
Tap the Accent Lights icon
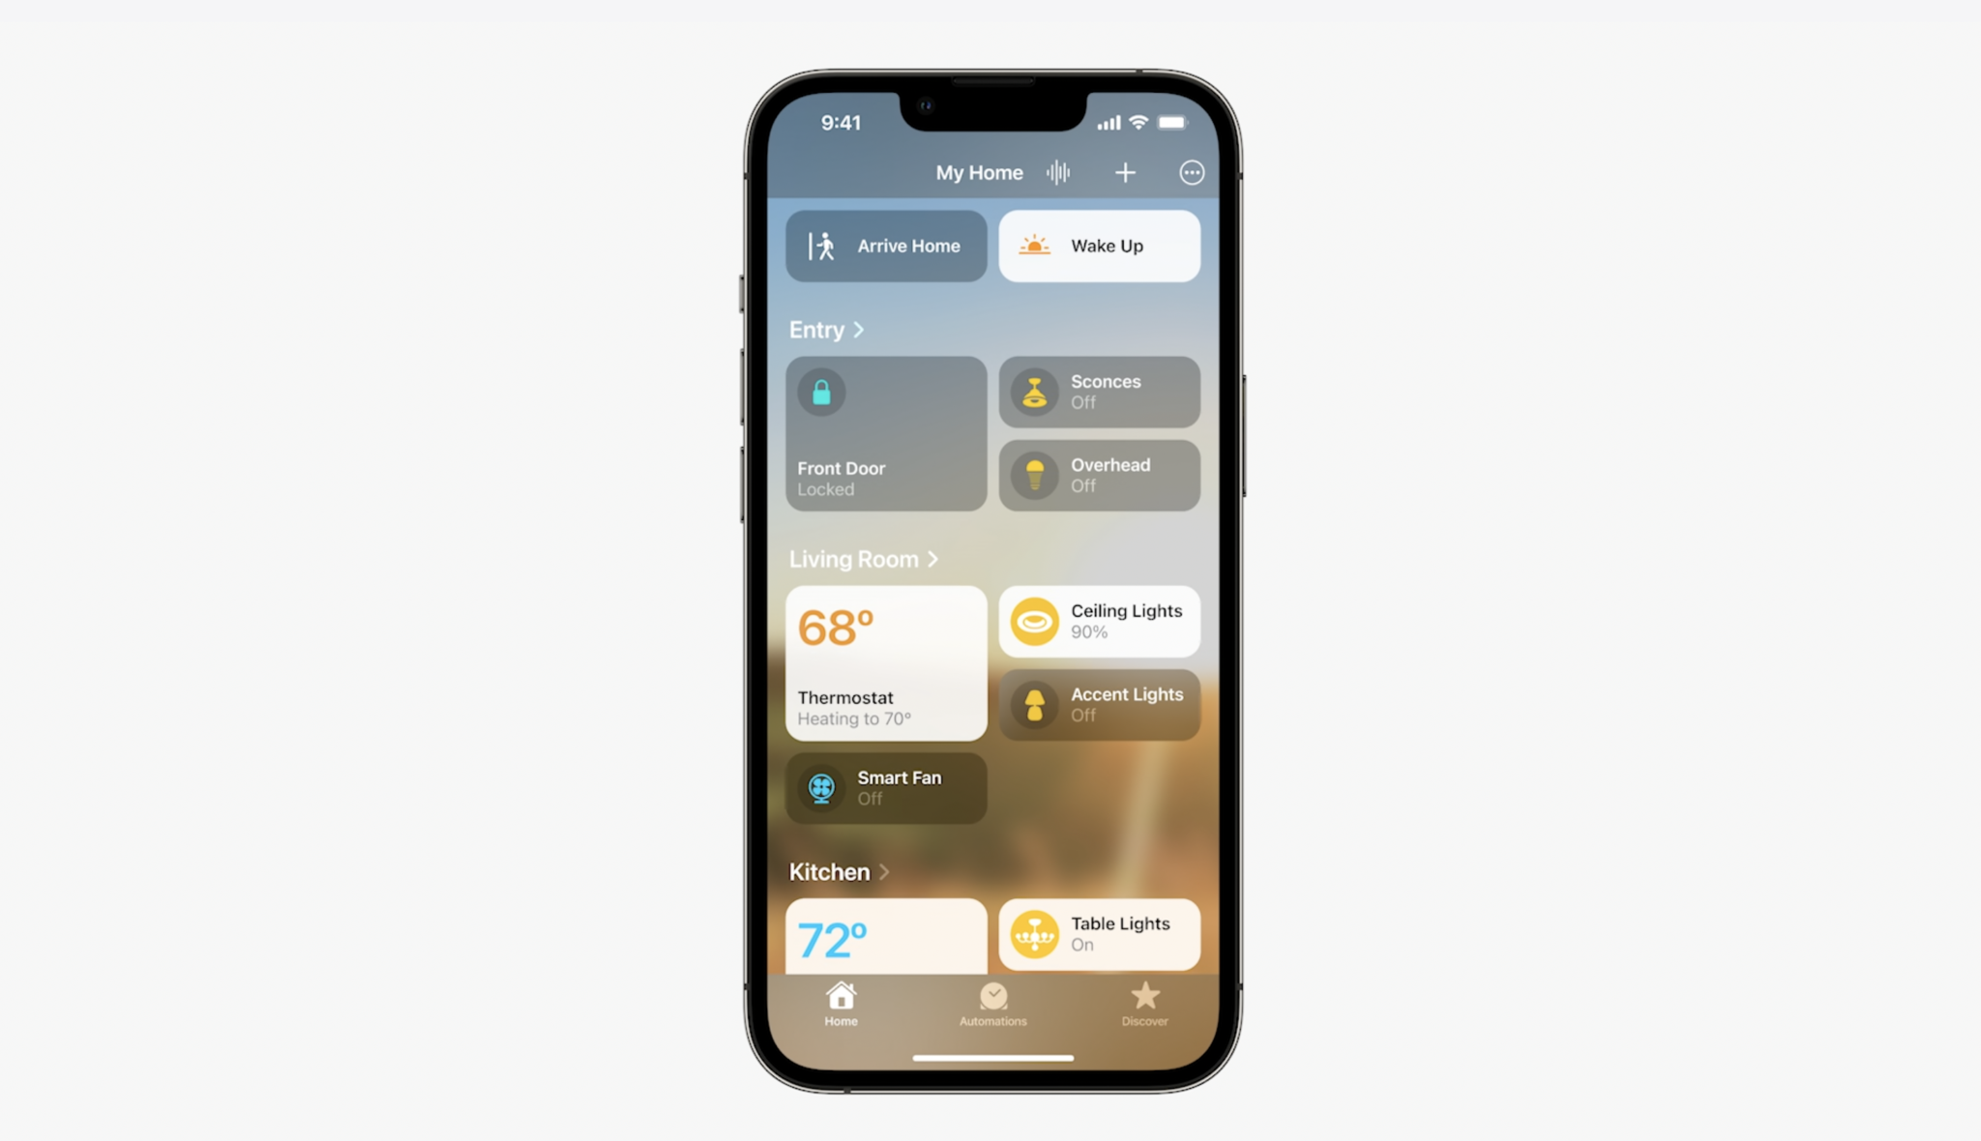tap(1034, 705)
